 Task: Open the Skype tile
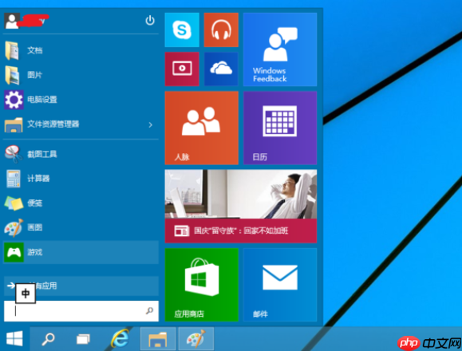click(x=182, y=30)
